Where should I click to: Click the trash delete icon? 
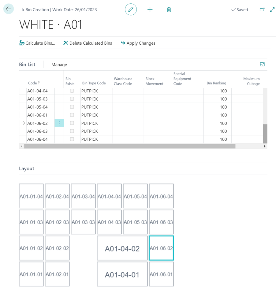point(169,10)
